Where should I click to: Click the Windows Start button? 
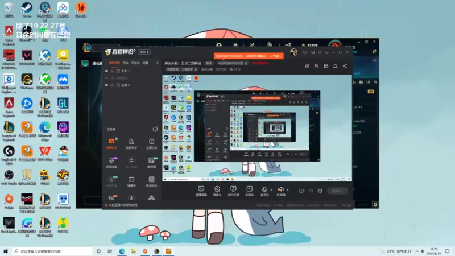tap(5, 251)
